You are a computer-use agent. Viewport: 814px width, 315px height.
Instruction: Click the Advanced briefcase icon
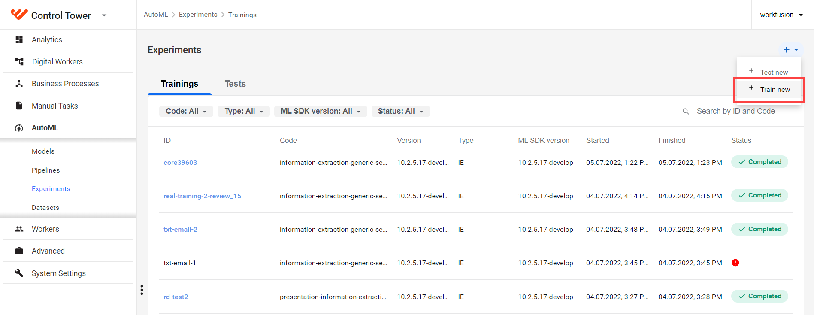point(19,251)
